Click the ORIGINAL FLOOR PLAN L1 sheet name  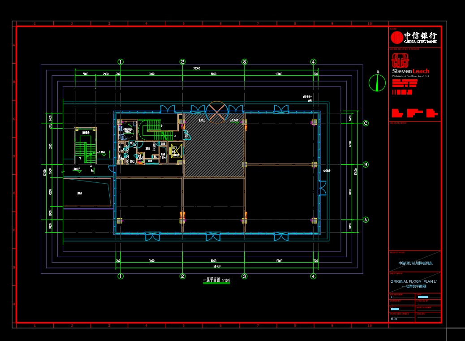click(414, 281)
